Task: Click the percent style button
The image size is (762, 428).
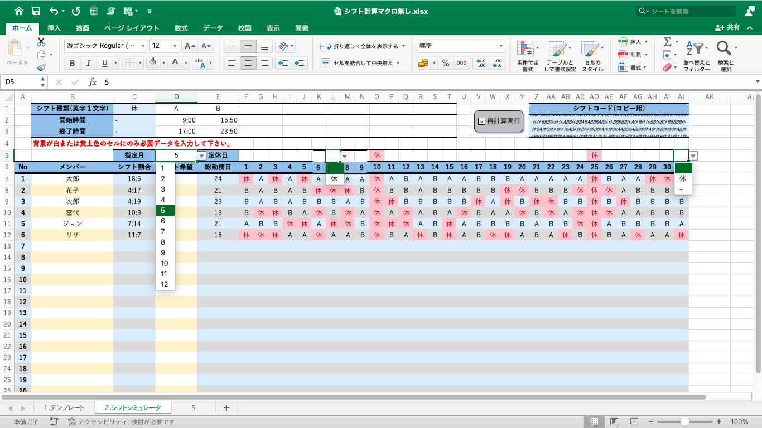Action: (446, 63)
